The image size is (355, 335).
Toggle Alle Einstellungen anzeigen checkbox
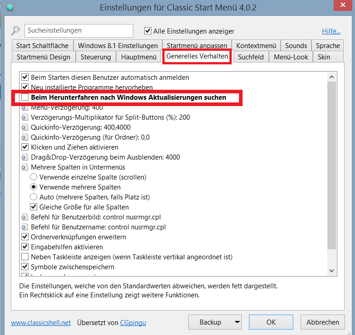(148, 30)
